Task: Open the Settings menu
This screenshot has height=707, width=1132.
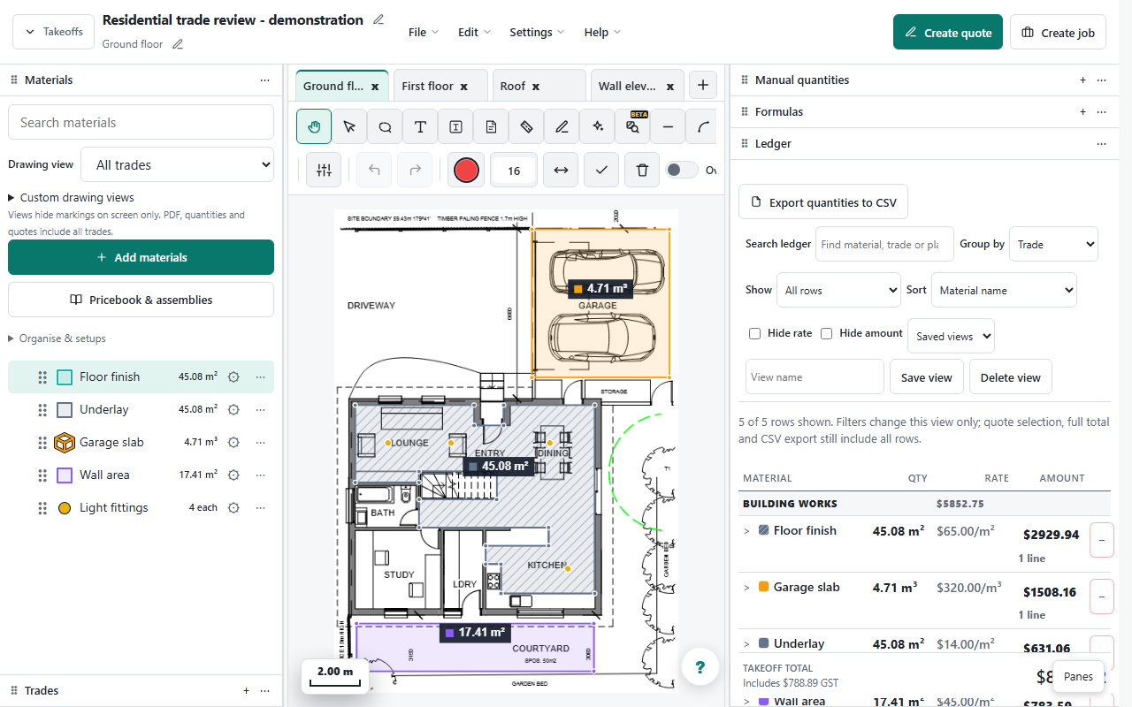Action: coord(537,32)
